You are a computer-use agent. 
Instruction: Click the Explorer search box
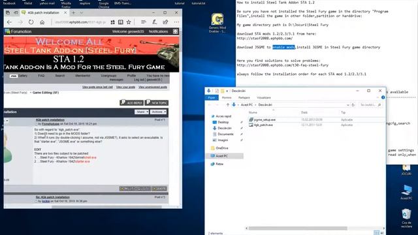click(x=370, y=105)
